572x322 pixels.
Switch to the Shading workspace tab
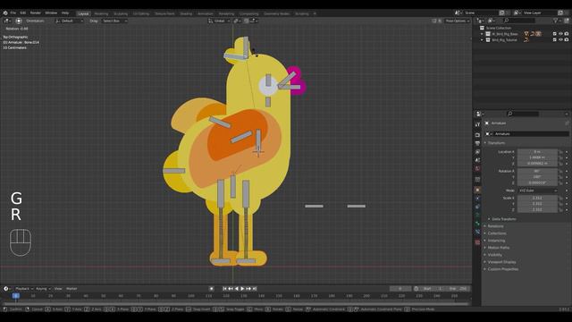click(186, 13)
